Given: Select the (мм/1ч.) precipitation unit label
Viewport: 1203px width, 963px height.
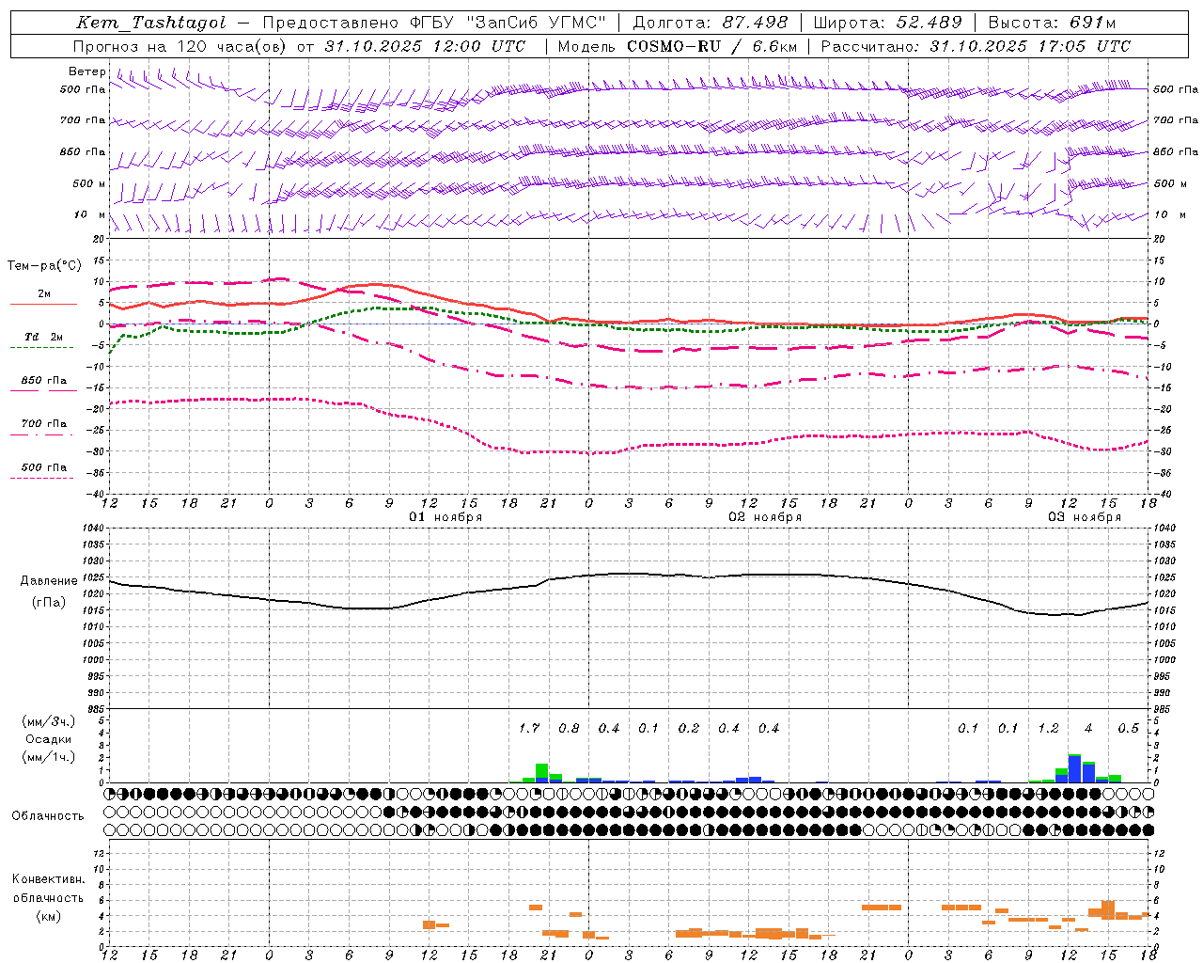Looking at the screenshot, I should coord(49,757).
